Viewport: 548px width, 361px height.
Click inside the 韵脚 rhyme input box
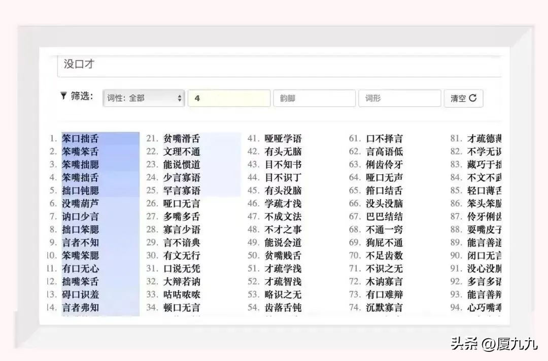[x=314, y=98]
